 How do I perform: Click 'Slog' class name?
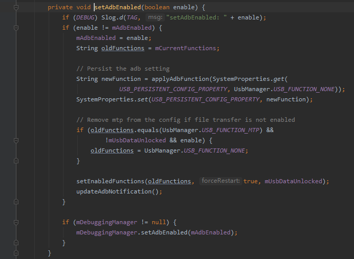(x=109, y=17)
